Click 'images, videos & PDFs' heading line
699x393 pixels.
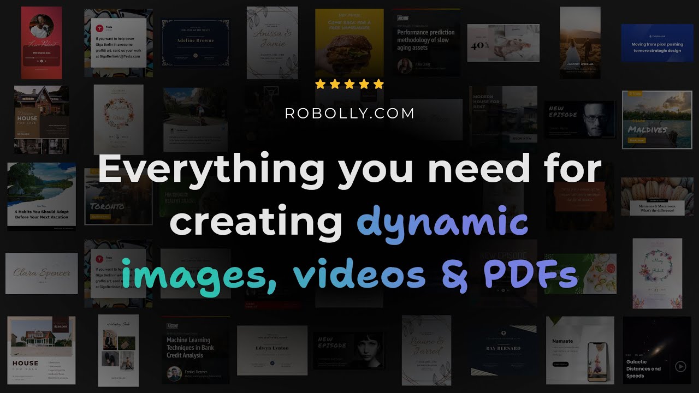pos(349,274)
